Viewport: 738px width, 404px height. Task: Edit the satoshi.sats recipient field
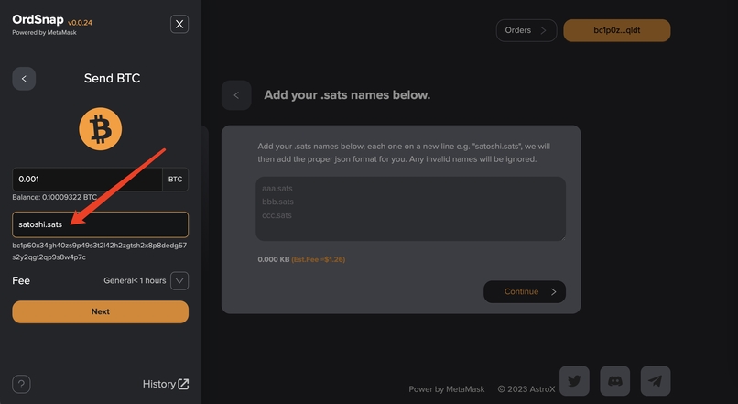coord(100,224)
